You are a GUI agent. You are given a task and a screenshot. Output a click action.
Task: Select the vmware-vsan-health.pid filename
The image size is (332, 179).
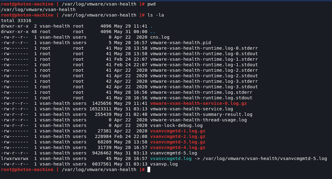tap(180, 43)
